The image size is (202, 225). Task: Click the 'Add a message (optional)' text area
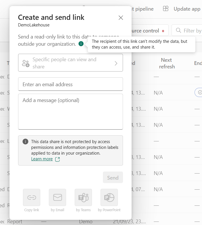(70, 111)
